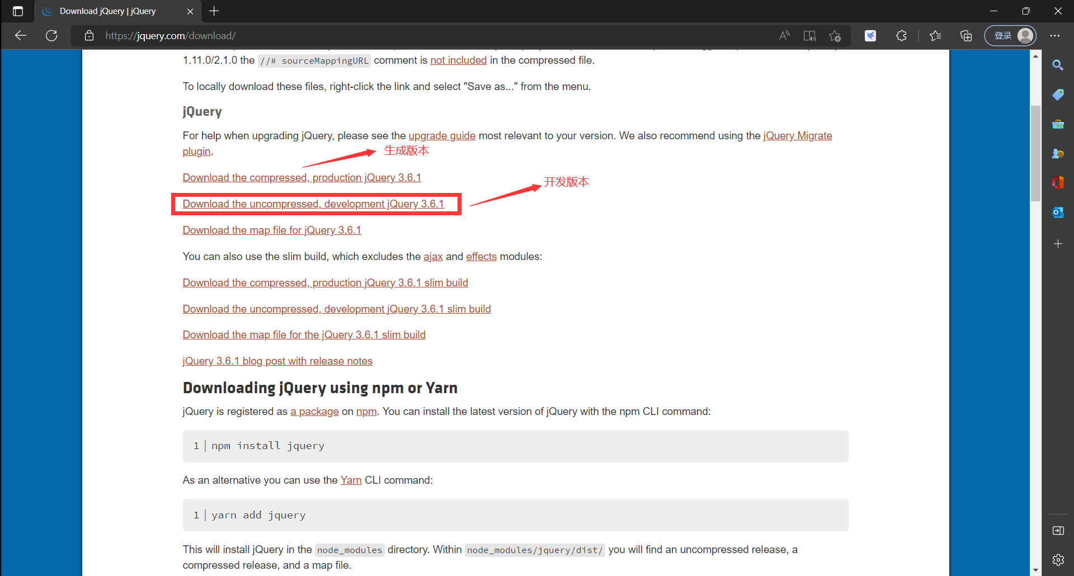Open sidebar search icon
Image resolution: width=1074 pixels, height=576 pixels.
coord(1058,65)
